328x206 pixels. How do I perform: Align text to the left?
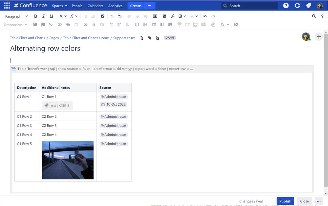pos(129,16)
